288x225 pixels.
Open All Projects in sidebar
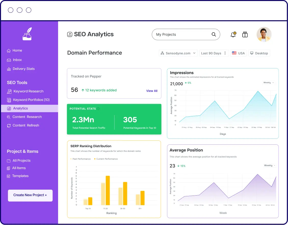point(21,161)
